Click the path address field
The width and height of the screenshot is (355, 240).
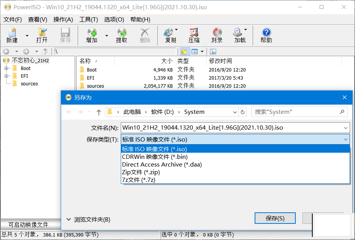(115, 52)
